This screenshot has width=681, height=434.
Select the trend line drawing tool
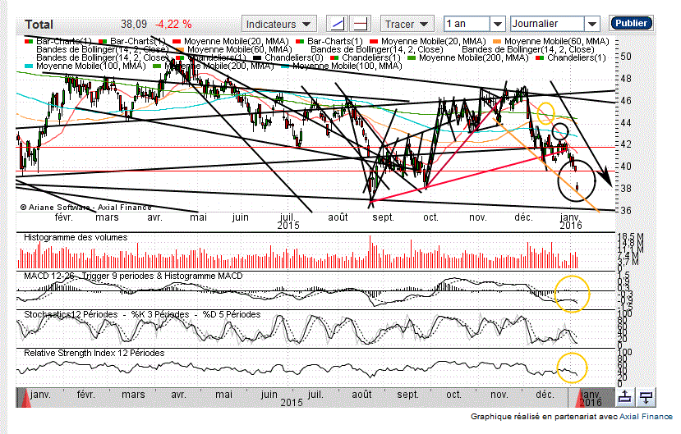coord(337,24)
